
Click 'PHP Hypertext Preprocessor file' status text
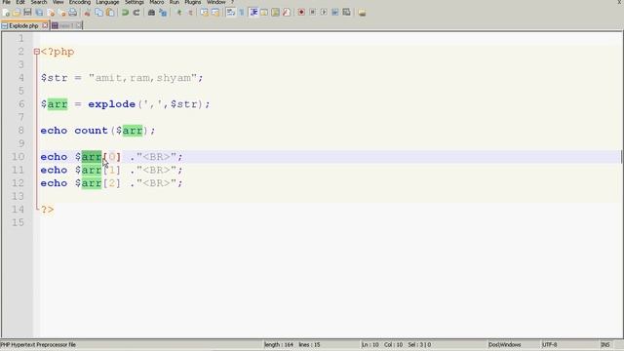(x=38, y=344)
